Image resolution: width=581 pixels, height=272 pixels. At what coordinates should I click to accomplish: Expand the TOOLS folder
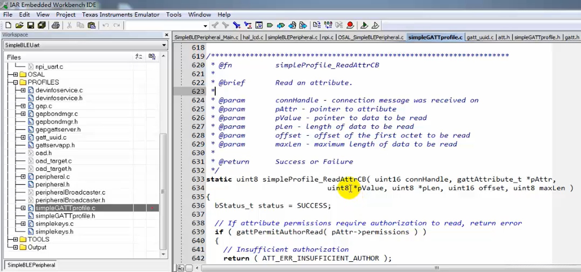click(x=15, y=239)
